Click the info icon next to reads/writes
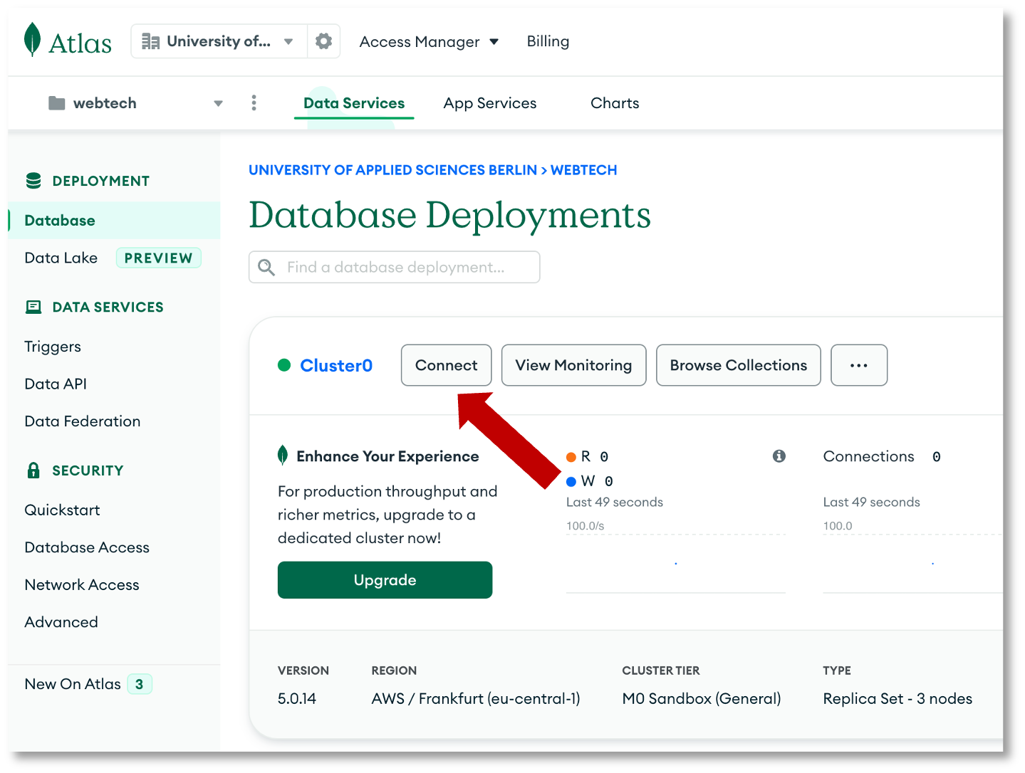The height and width of the screenshot is (773, 1025). [x=779, y=456]
